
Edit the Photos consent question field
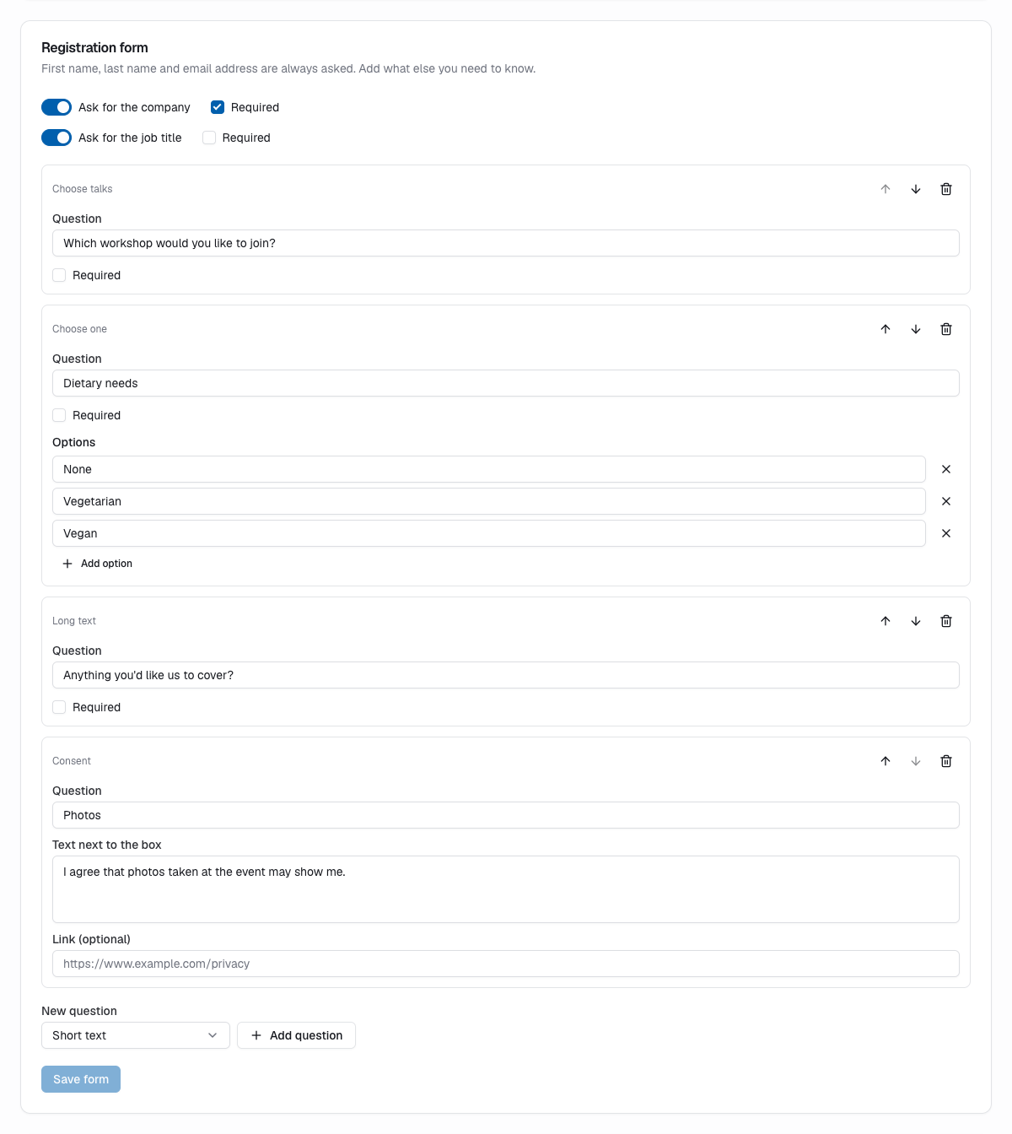pos(506,815)
